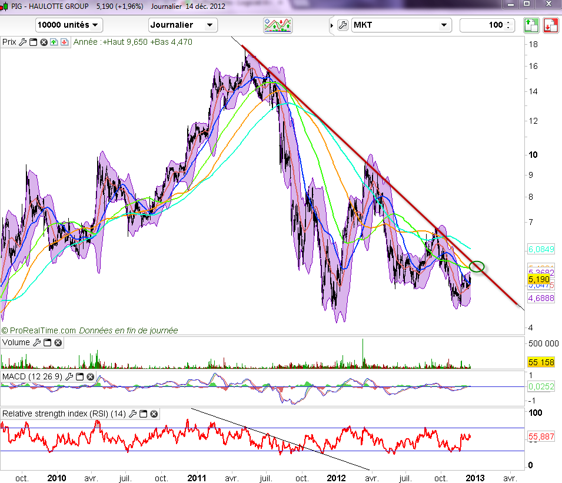
Task: Click the wrench icon beside MKT order type
Action: tap(343, 25)
